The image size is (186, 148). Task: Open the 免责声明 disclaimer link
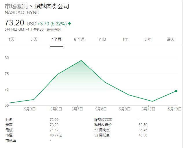tap(54, 29)
